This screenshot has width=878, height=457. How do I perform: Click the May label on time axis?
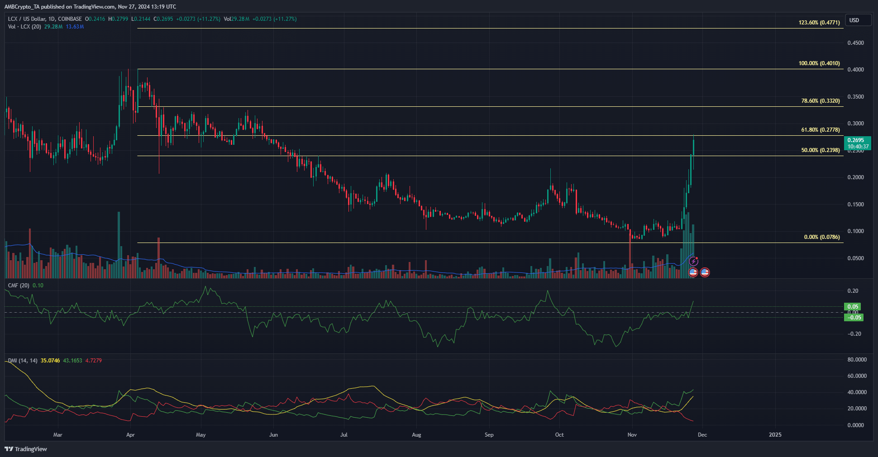click(201, 435)
